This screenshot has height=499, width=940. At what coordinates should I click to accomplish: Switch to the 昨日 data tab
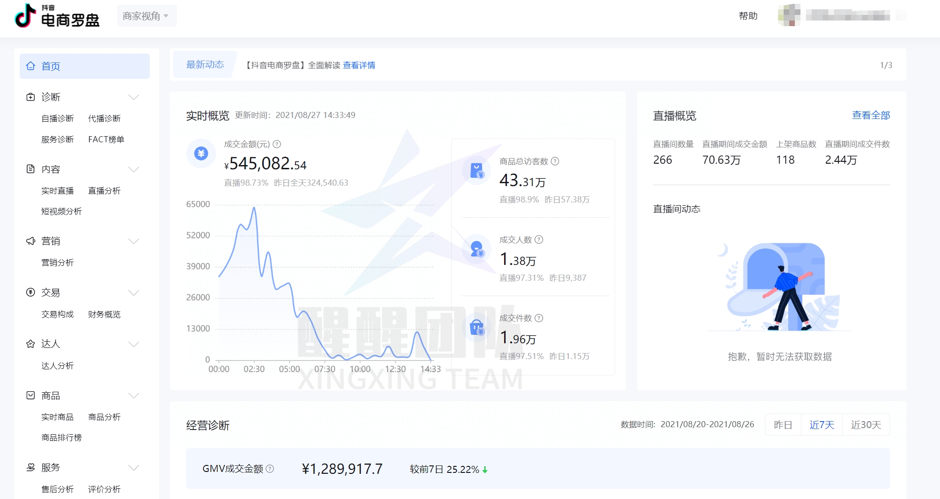783,425
